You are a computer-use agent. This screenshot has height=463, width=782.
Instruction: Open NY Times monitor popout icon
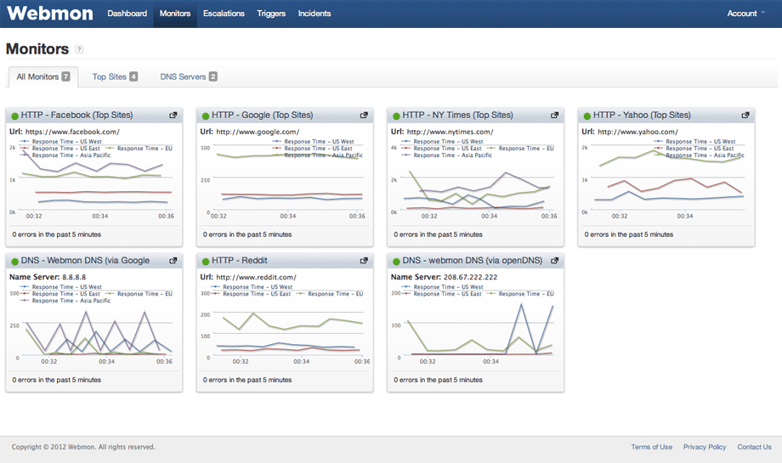click(554, 116)
